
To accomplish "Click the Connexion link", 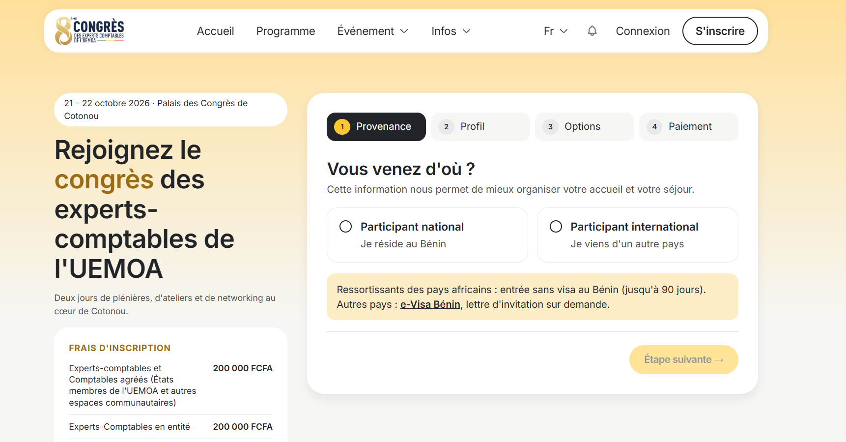I will coord(643,31).
